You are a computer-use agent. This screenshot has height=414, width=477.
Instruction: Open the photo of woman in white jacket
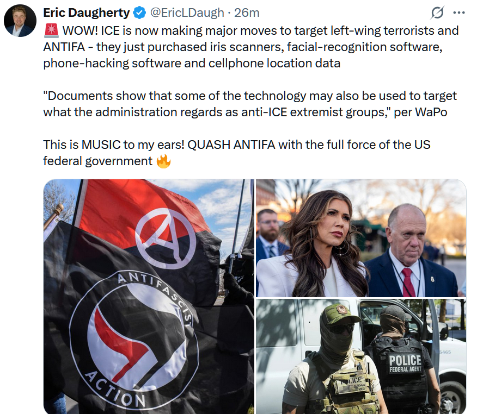361,238
